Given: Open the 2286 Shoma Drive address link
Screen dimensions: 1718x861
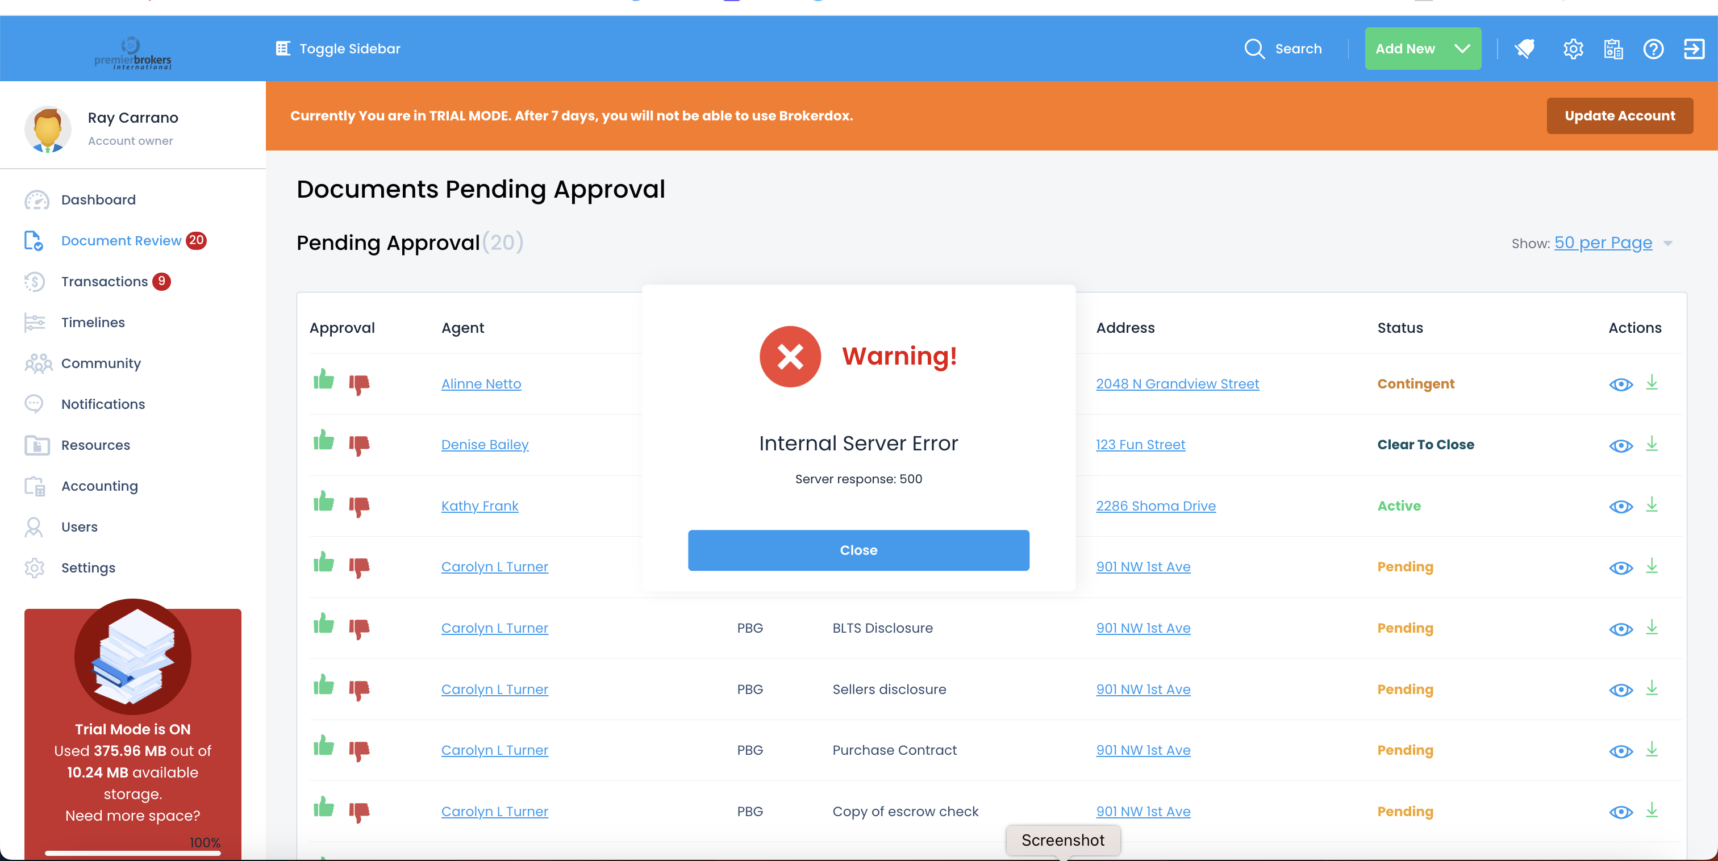Looking at the screenshot, I should [x=1156, y=506].
